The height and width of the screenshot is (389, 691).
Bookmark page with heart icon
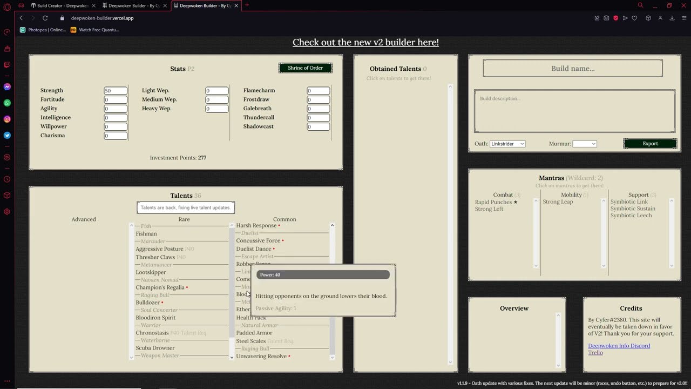(634, 18)
